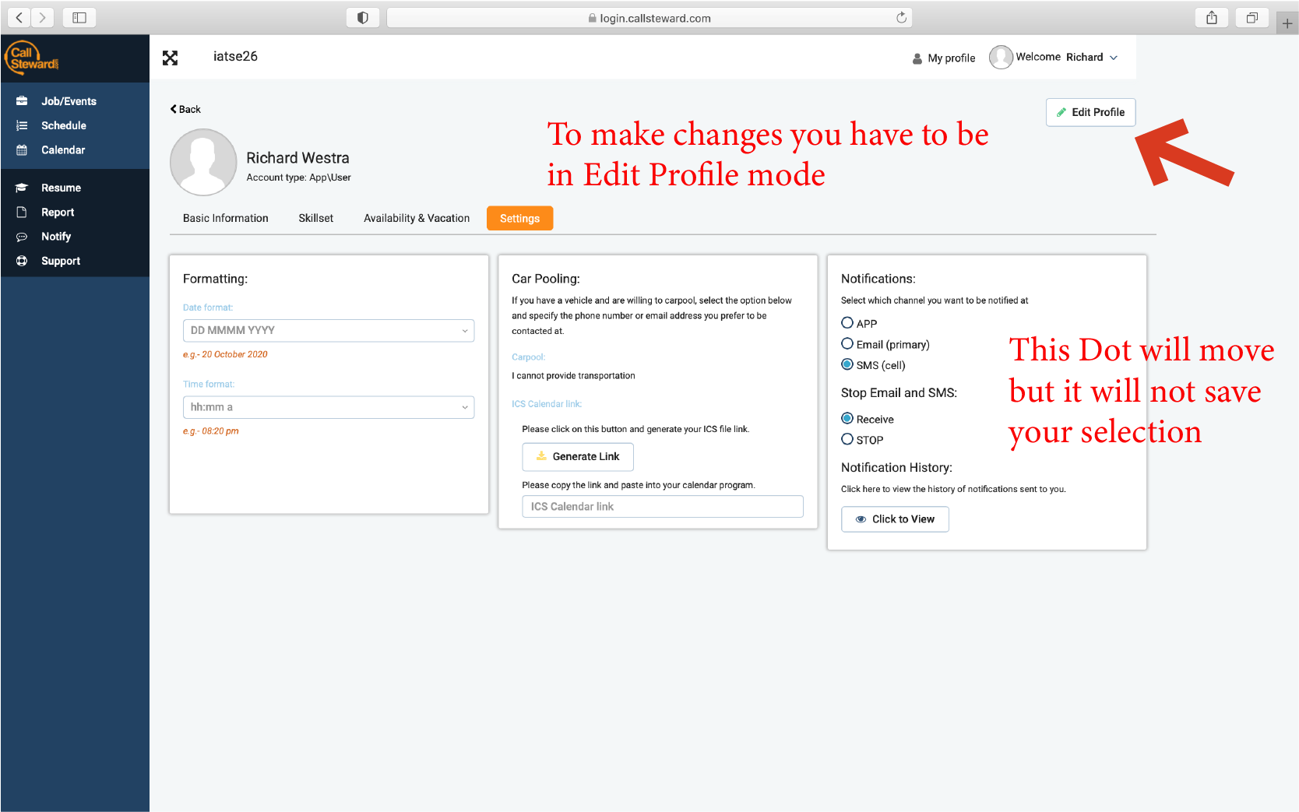Click to View notification history
This screenshot has width=1299, height=812.
tap(895, 519)
